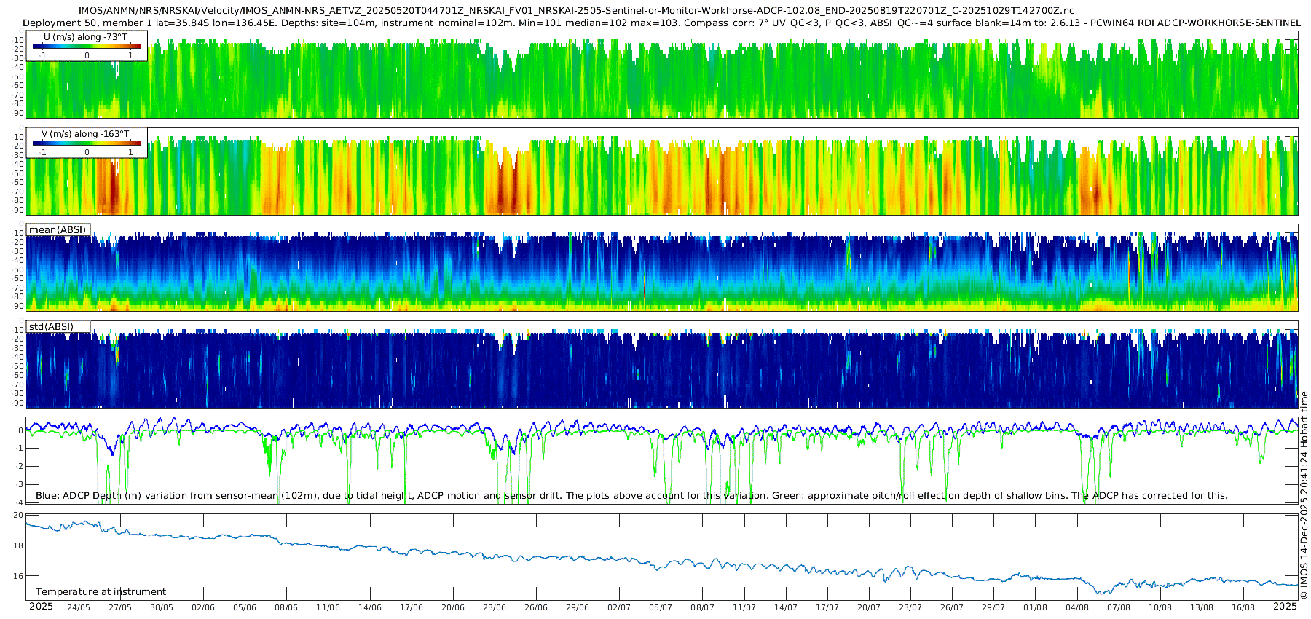Click the 16/08 date tick label
This screenshot has height=619, width=1311.
pos(1243,607)
